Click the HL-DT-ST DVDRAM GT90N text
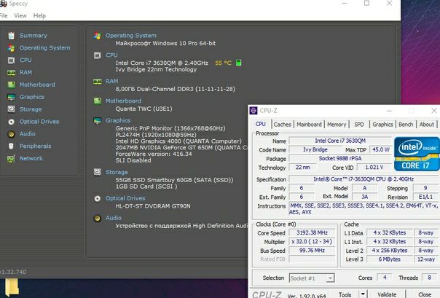The image size is (440, 298). tap(153, 206)
